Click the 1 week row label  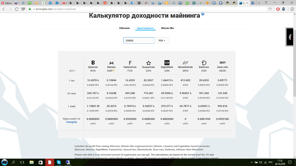pos(72,106)
